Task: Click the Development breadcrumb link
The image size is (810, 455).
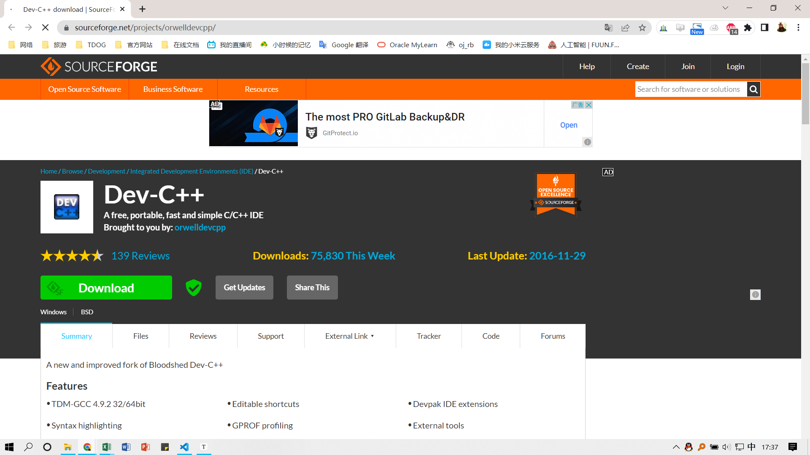Action: [x=106, y=171]
